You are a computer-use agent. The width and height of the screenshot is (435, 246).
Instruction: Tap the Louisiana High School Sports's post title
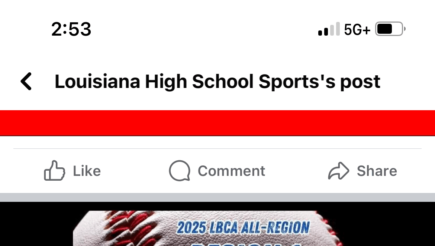[217, 82]
